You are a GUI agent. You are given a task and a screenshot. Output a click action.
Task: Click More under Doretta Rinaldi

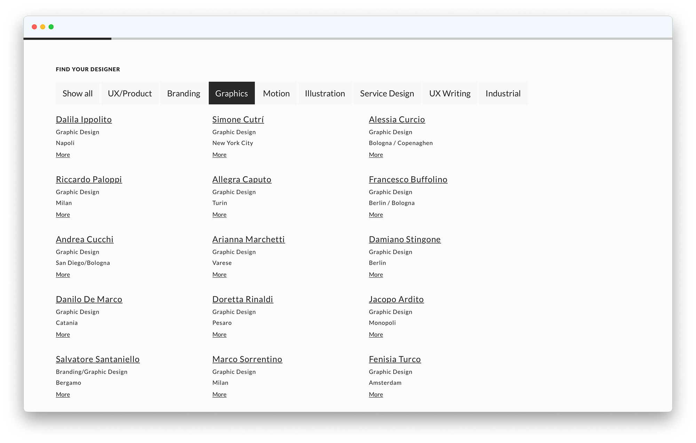(220, 334)
